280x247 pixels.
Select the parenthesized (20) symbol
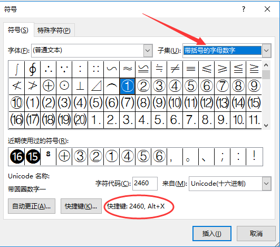(x=80, y=120)
